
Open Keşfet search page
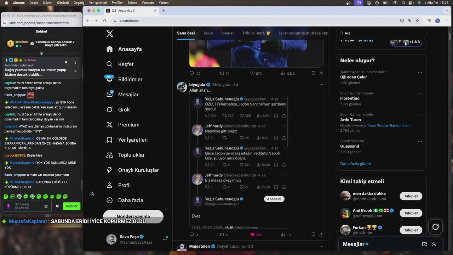click(120, 64)
